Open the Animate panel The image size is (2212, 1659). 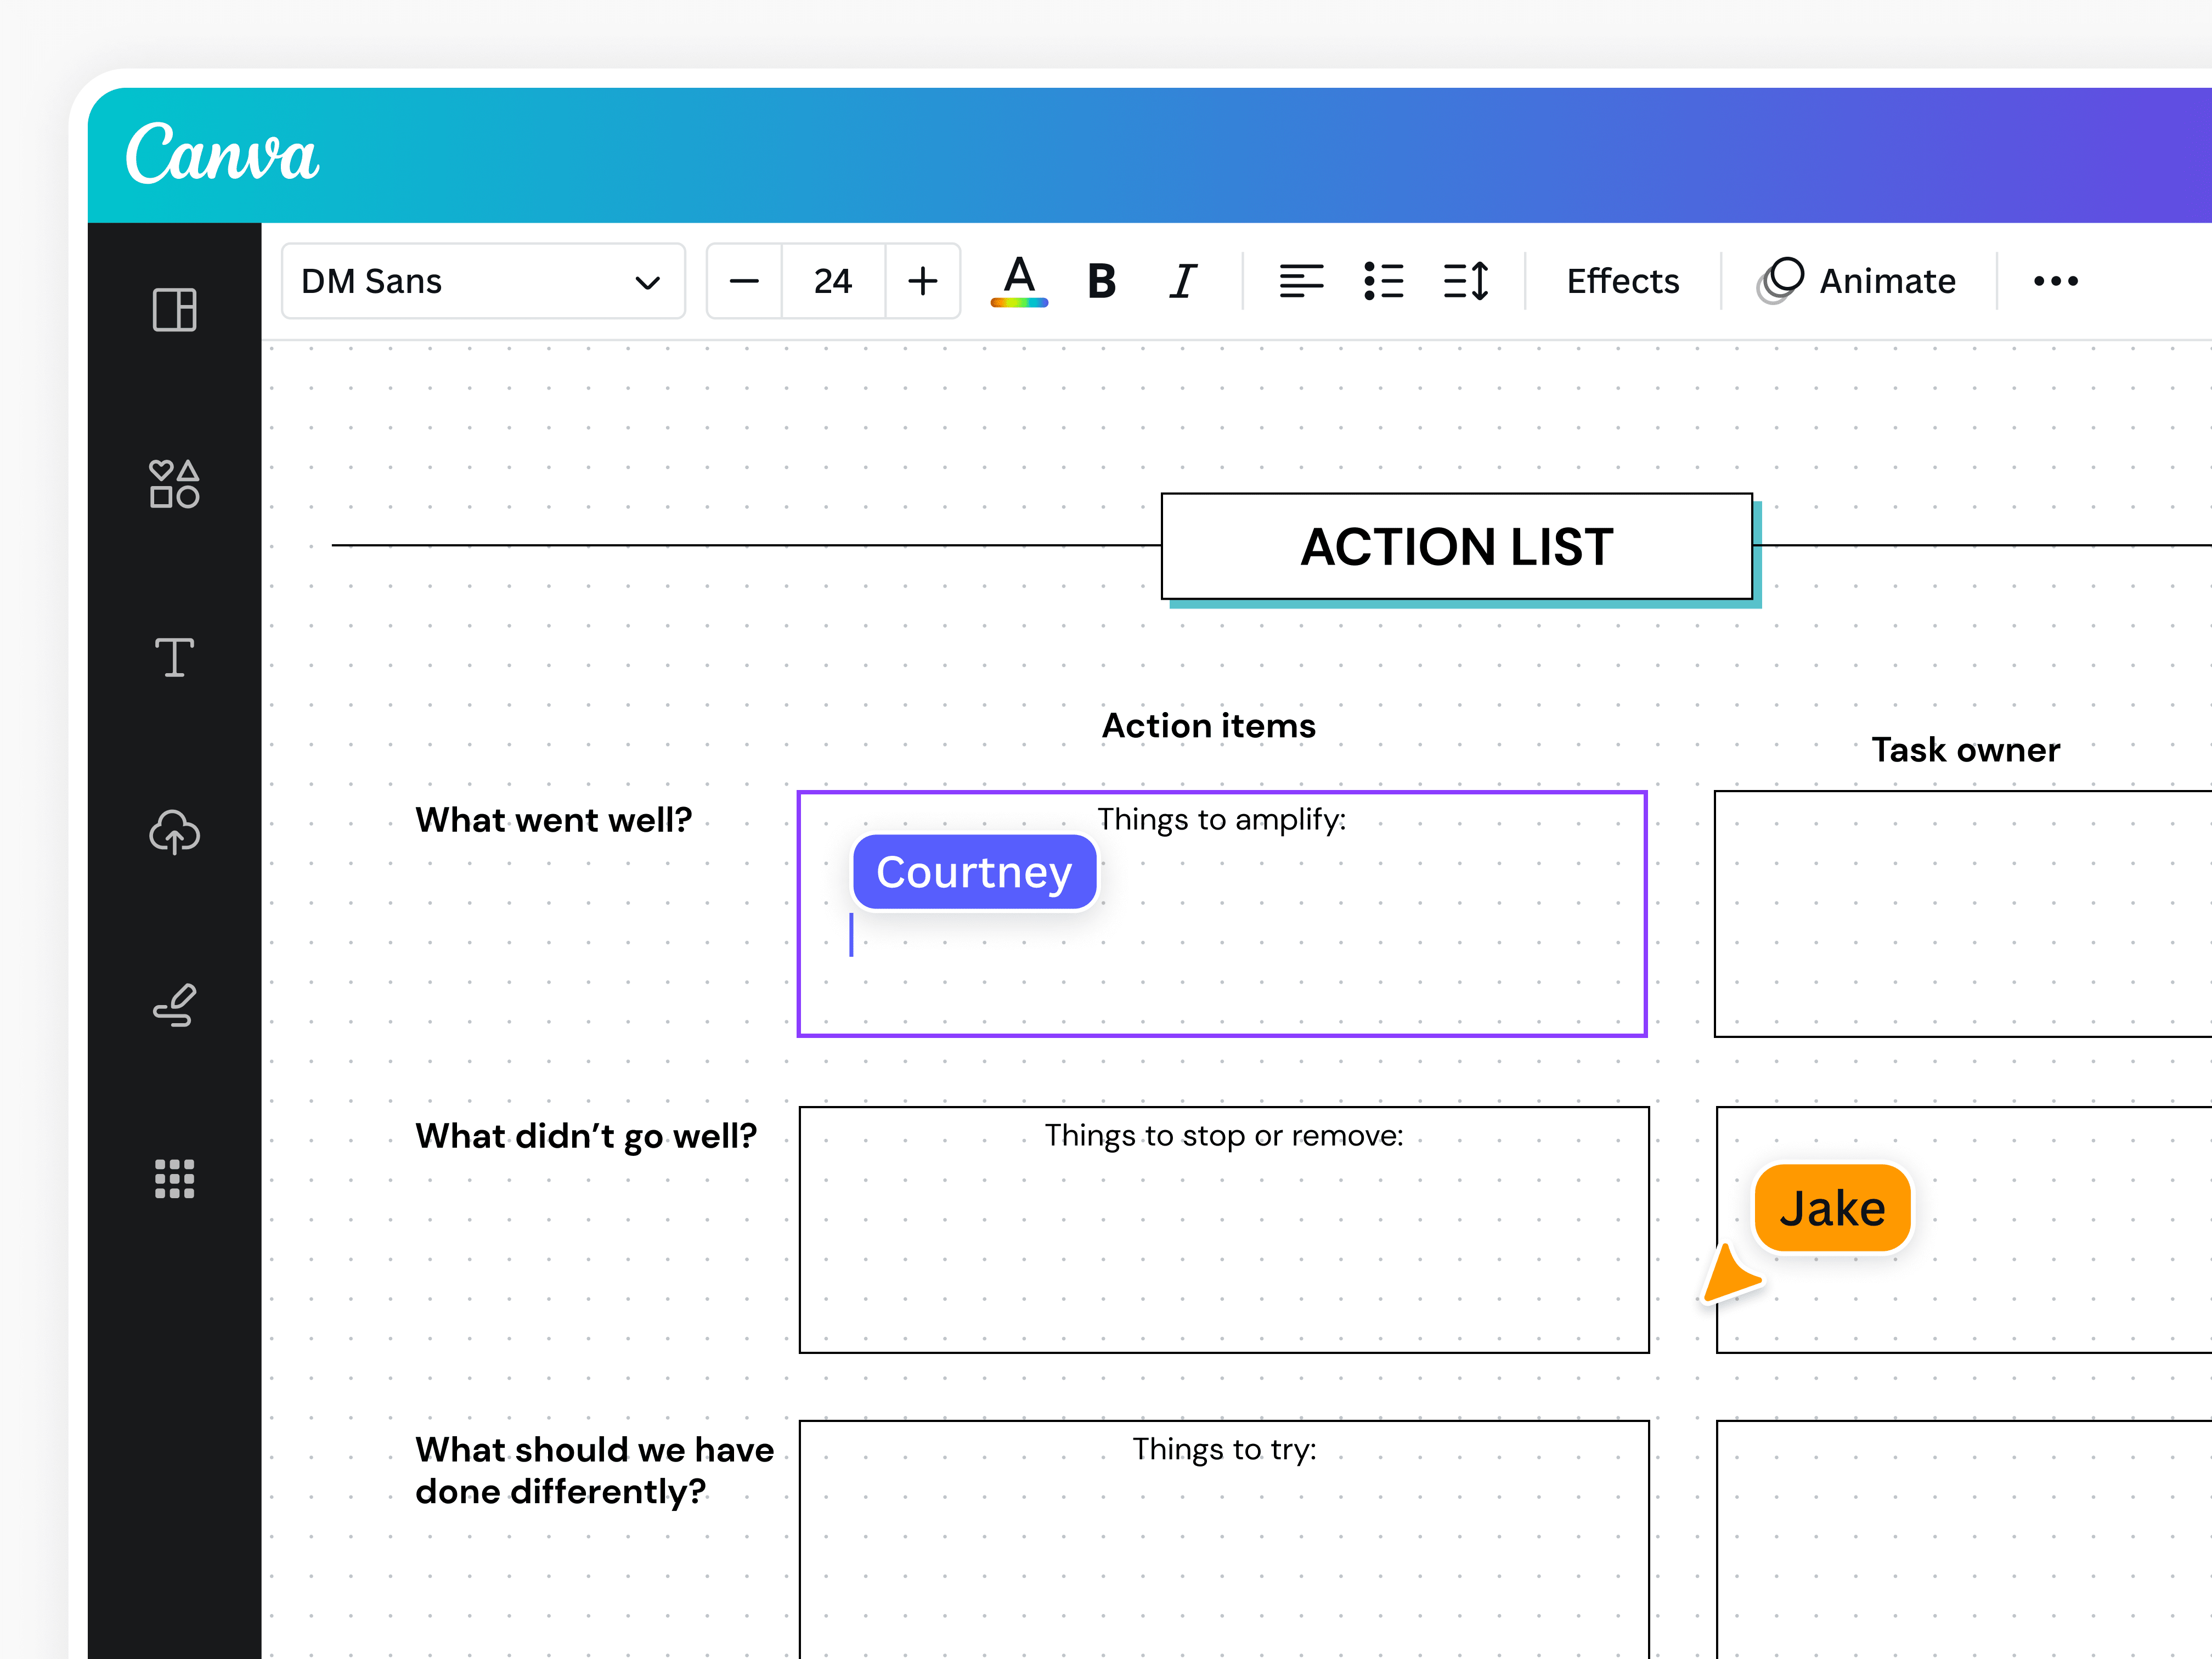1858,281
